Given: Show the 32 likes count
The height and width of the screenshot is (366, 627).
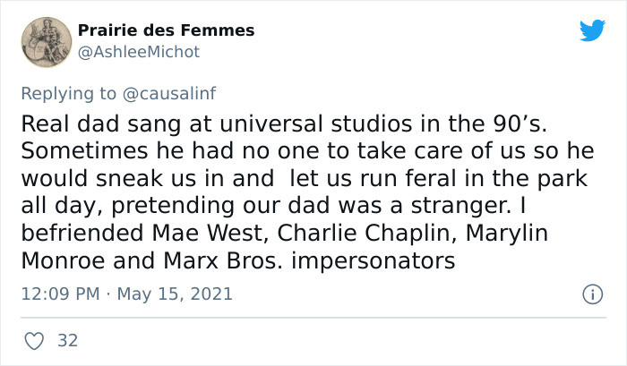Looking at the screenshot, I should click(67, 340).
